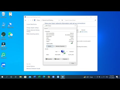
Task: Open the blue mountain-logo desktop shortcut
Action: coord(3,65)
